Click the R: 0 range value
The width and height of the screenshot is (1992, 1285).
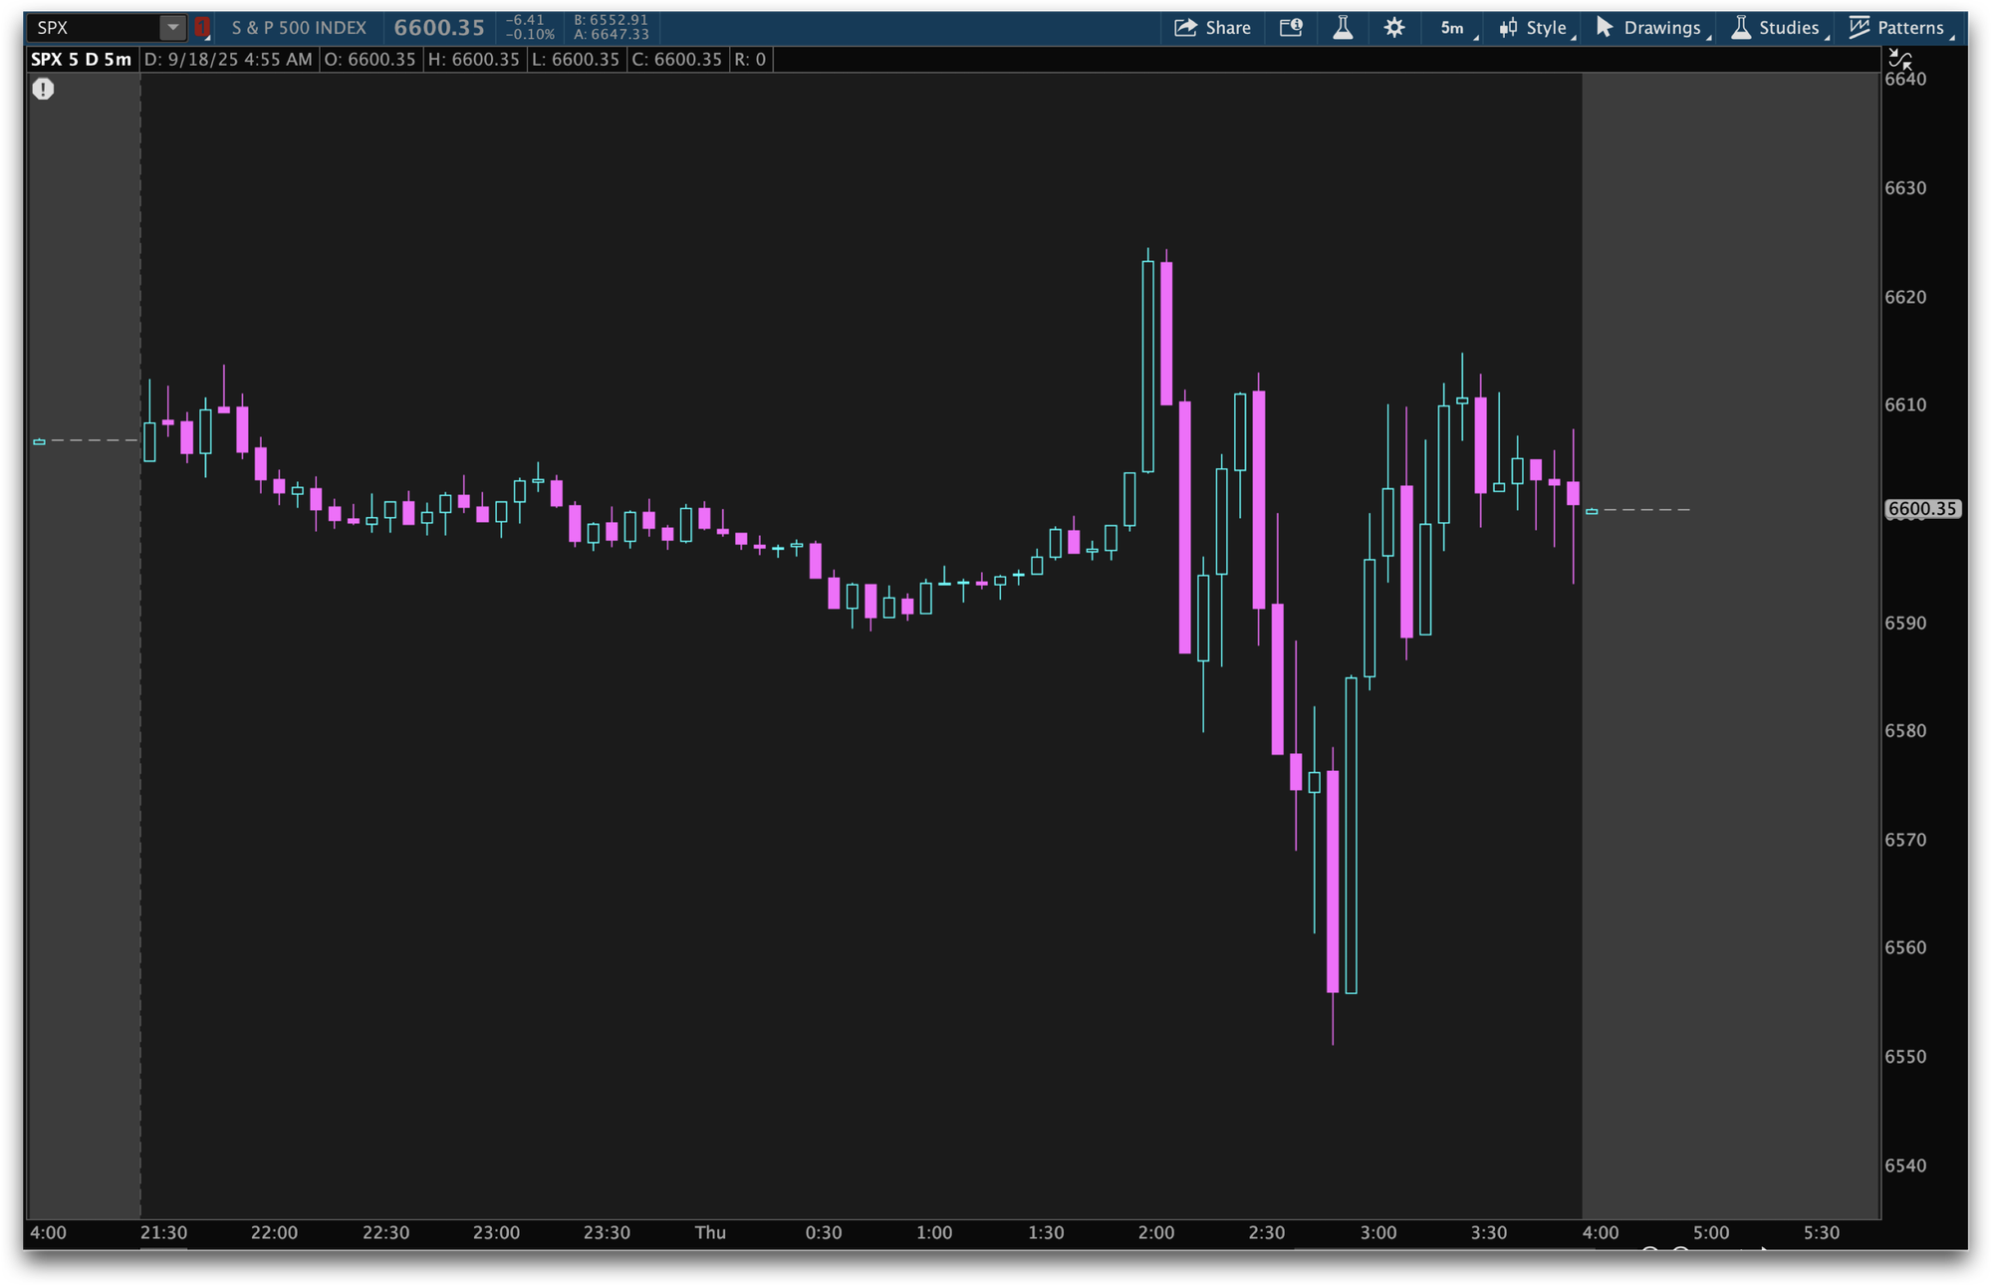pos(751,59)
